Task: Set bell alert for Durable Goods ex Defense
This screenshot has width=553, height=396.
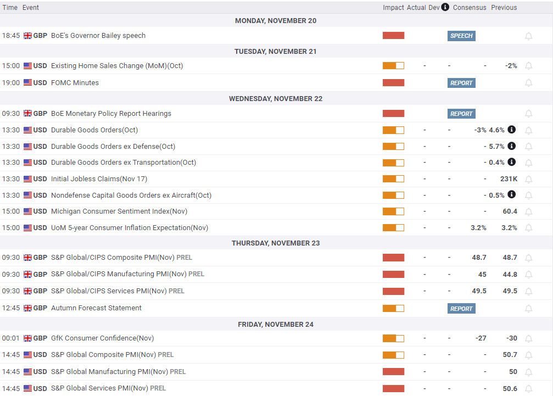Action: click(x=528, y=146)
